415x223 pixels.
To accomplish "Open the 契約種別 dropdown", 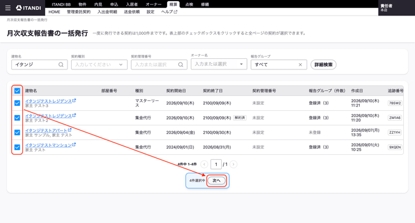I will [x=99, y=64].
